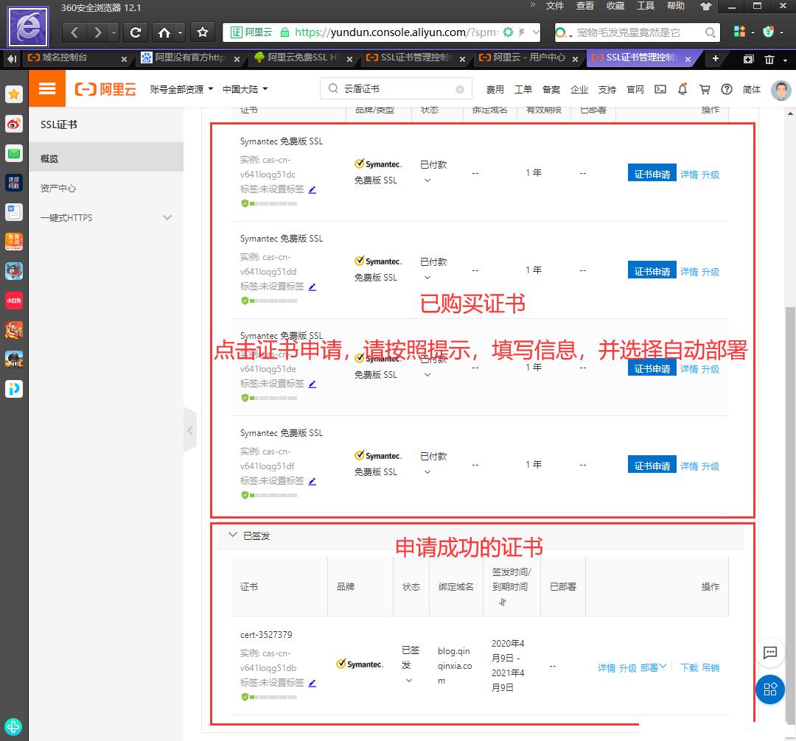
Task: Open the 部署 dropdown for cert-3527379
Action: coord(652,667)
